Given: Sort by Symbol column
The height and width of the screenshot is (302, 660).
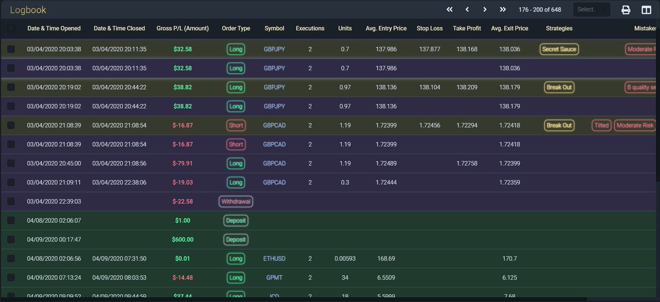Looking at the screenshot, I should pyautogui.click(x=274, y=29).
